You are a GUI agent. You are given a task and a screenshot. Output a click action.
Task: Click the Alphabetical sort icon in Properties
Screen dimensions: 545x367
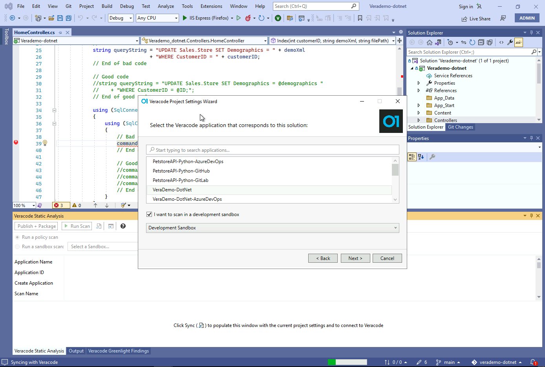tap(421, 157)
